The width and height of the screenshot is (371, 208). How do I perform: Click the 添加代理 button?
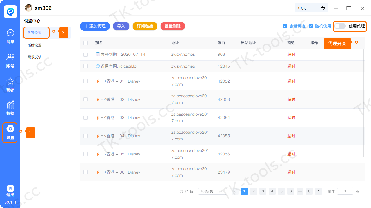95,26
